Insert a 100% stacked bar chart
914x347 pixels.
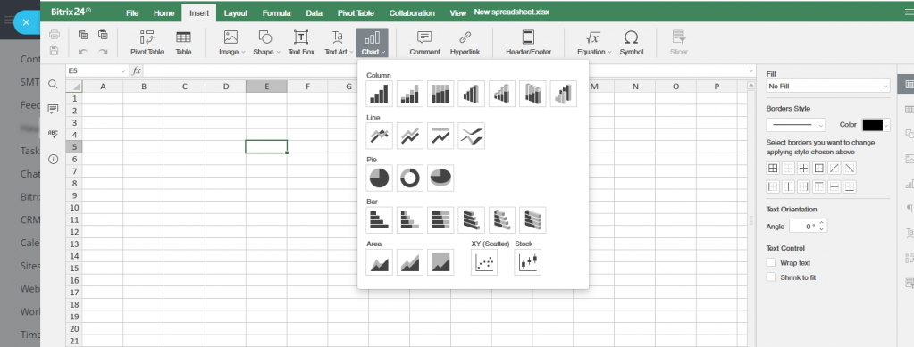tap(440, 220)
